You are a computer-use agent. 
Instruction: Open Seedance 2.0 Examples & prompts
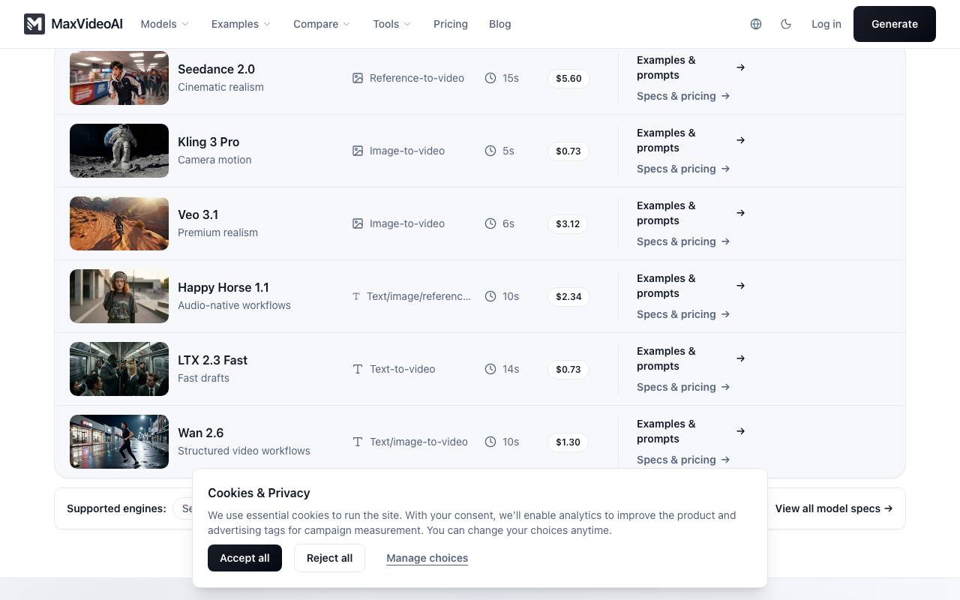691,67
